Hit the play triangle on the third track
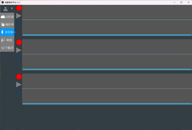192x130 pixels. tap(19, 84)
